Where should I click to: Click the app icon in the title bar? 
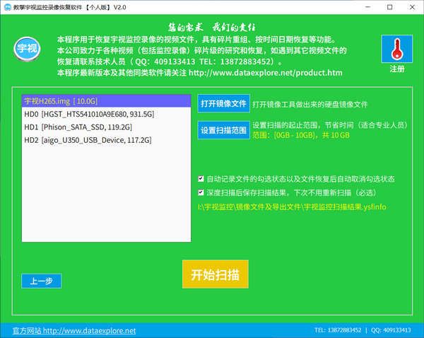click(x=7, y=7)
